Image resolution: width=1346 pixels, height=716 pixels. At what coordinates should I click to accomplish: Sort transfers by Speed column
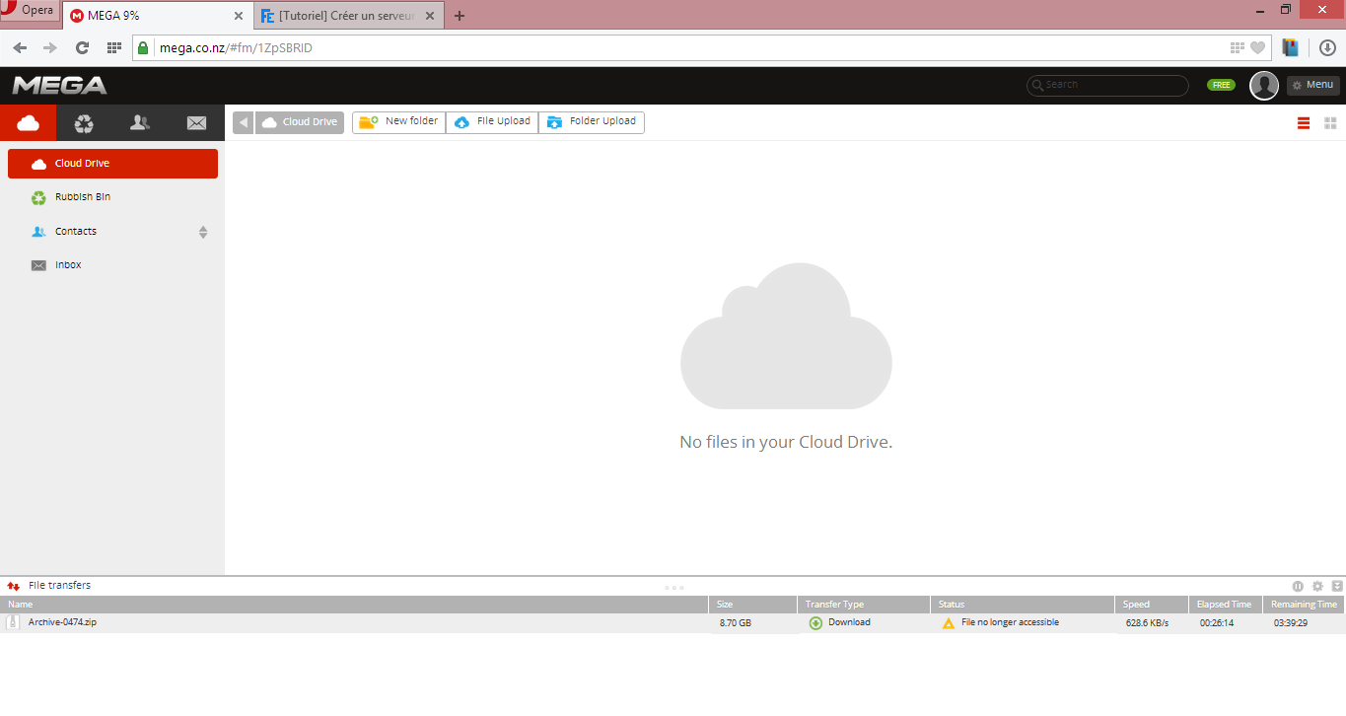click(1152, 605)
